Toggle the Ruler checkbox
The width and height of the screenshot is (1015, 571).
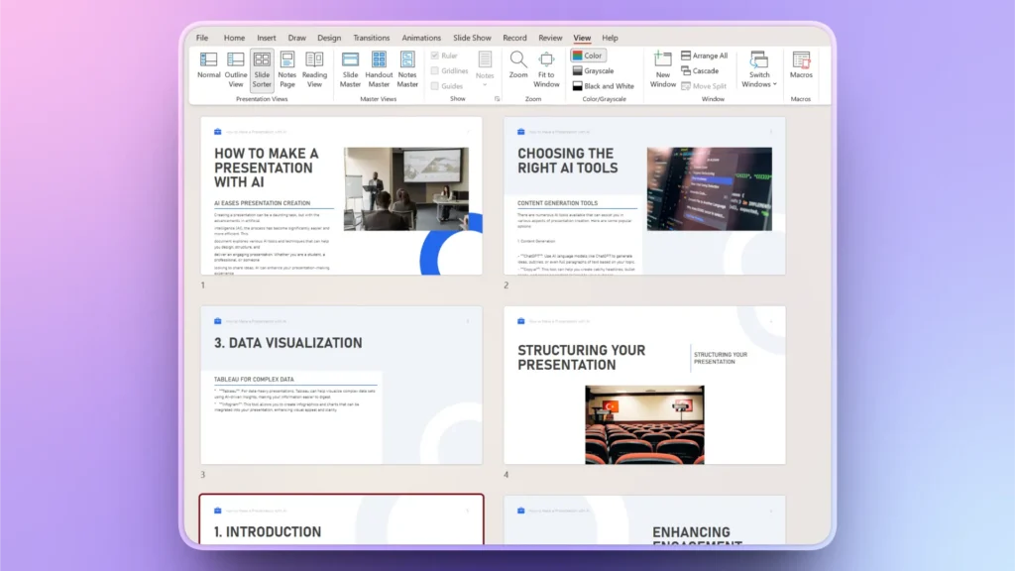444,56
